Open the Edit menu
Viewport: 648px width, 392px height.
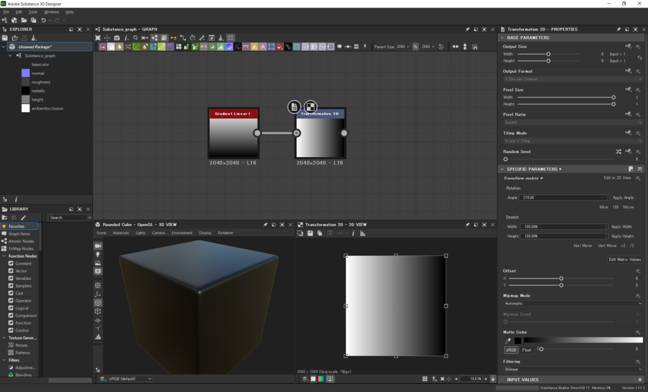click(x=19, y=12)
